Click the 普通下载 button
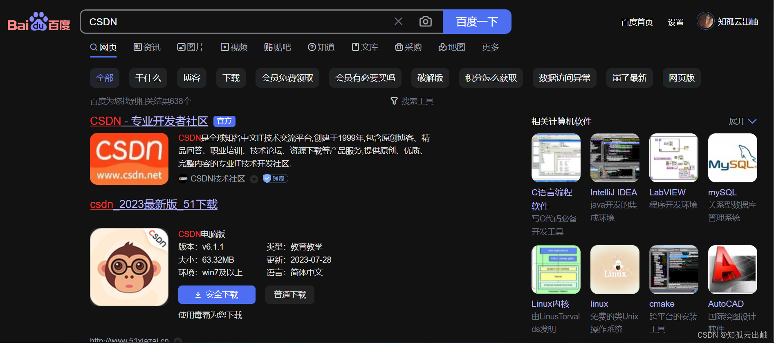Image resolution: width=774 pixels, height=343 pixels. (290, 294)
